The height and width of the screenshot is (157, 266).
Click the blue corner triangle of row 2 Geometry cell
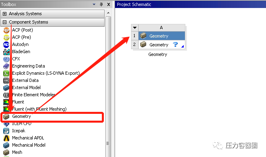pyautogui.click(x=183, y=46)
